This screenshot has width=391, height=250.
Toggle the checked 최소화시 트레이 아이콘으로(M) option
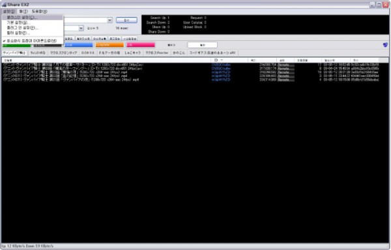click(x=32, y=40)
